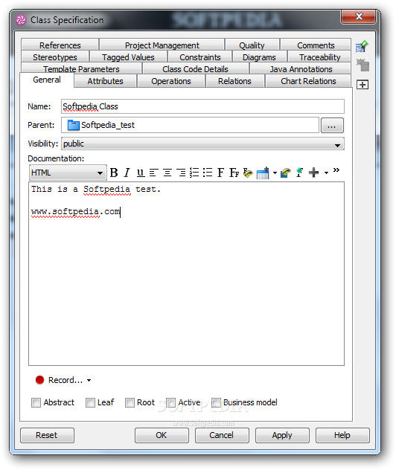
Task: Align documentation text right
Action: point(181,173)
